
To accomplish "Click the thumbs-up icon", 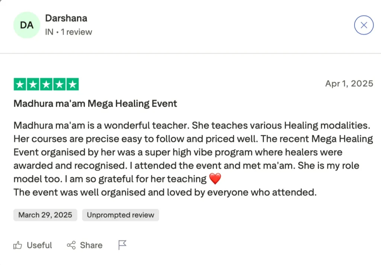I will [x=18, y=245].
